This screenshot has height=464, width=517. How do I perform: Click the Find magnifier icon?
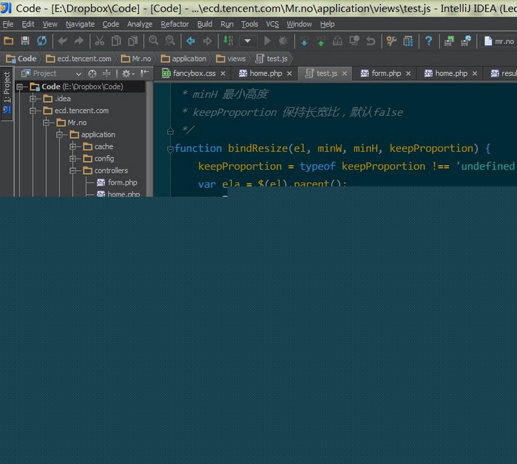coord(153,41)
